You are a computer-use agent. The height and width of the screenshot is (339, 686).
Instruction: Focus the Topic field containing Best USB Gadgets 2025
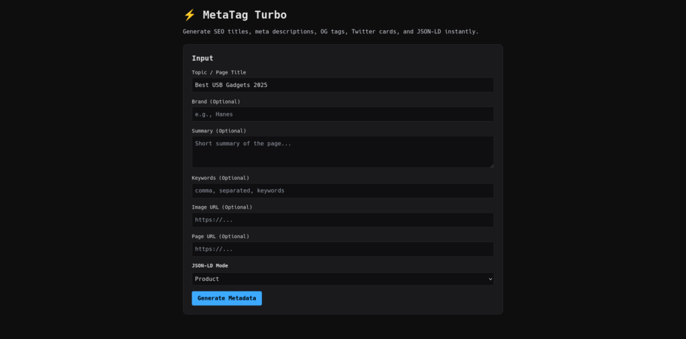pos(342,85)
